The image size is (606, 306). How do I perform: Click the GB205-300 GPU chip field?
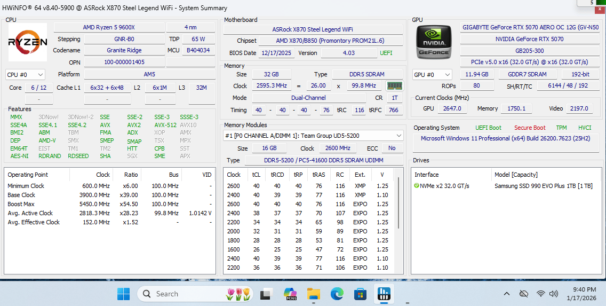tap(530, 51)
